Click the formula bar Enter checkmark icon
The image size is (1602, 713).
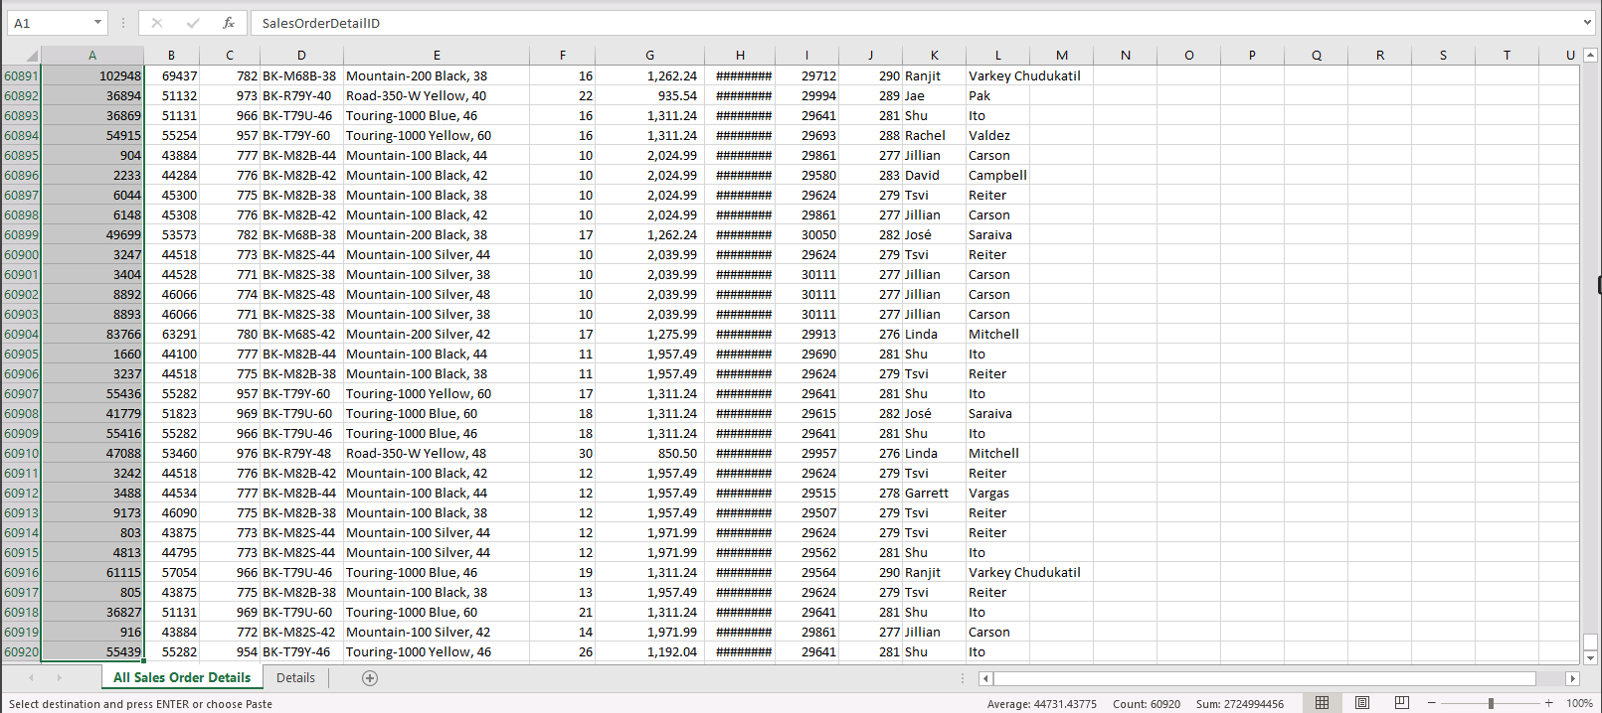[x=193, y=23]
